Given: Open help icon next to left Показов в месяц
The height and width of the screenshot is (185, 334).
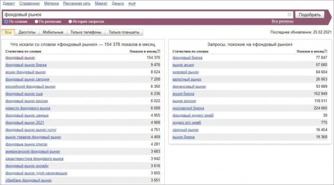Looking at the screenshot, I should pos(159,51).
